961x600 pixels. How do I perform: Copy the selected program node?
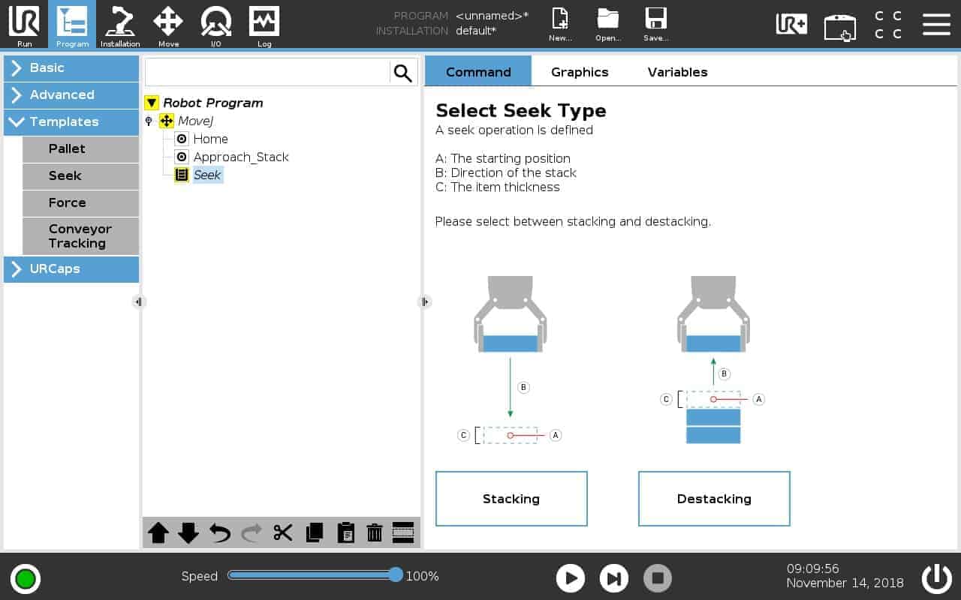coord(313,532)
